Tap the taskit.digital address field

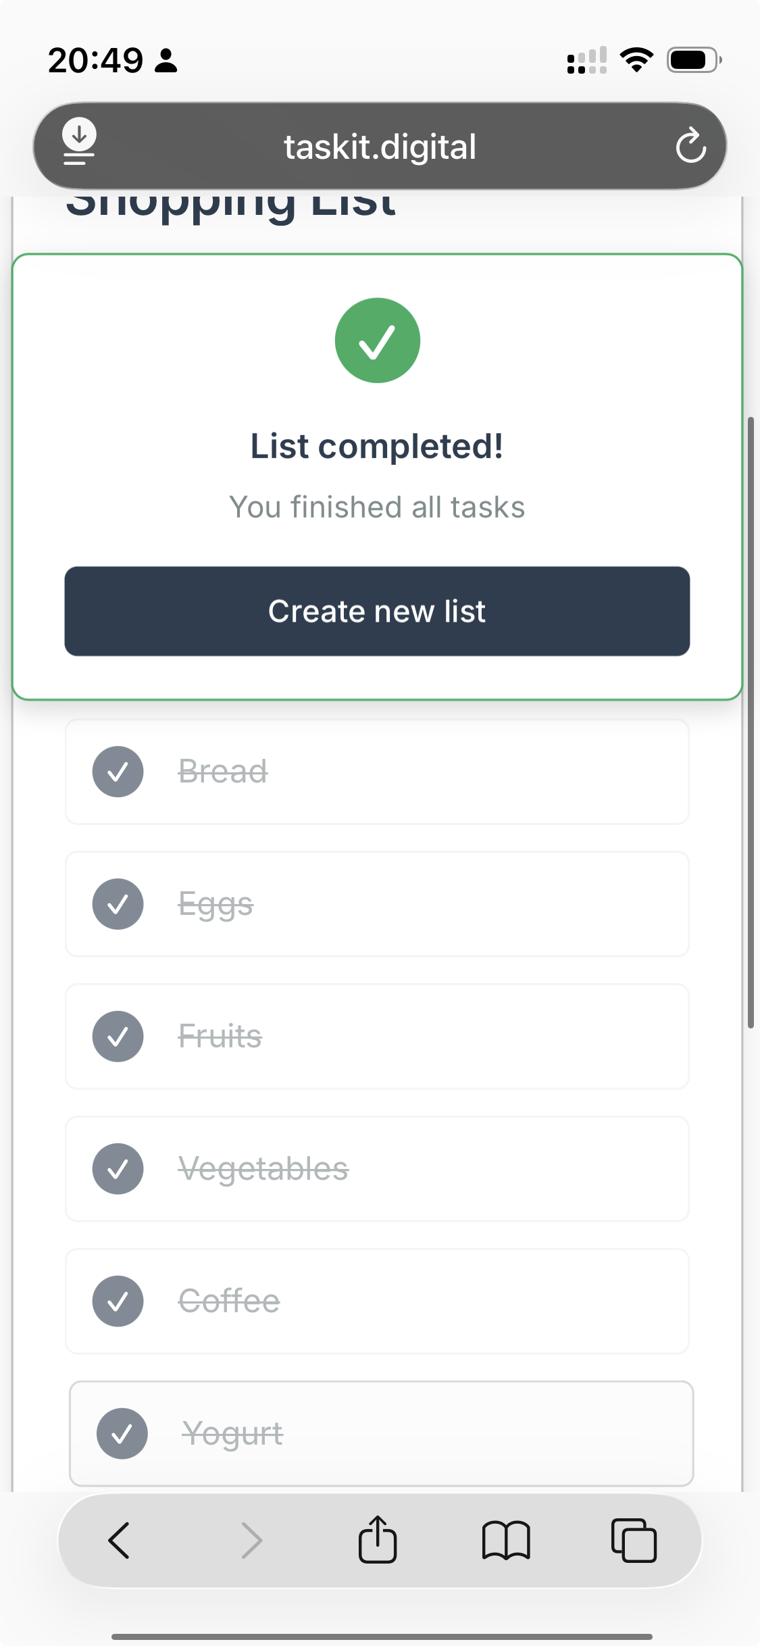380,146
